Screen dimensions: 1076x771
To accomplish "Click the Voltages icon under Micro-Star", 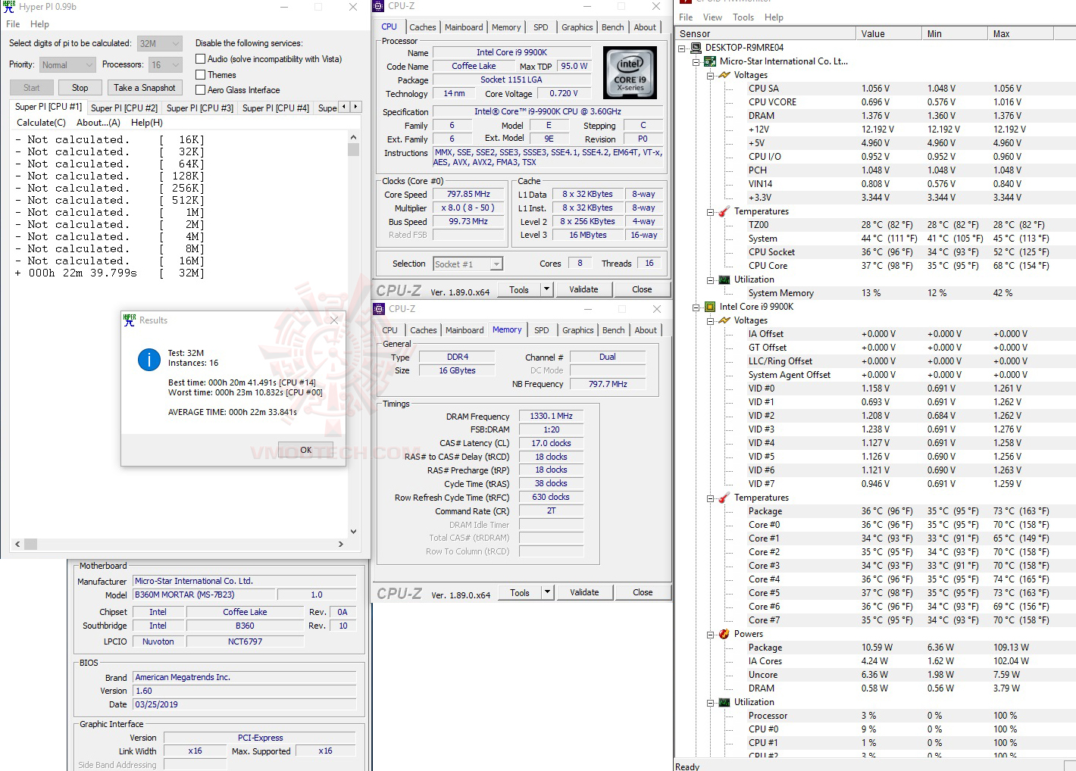I will (724, 75).
